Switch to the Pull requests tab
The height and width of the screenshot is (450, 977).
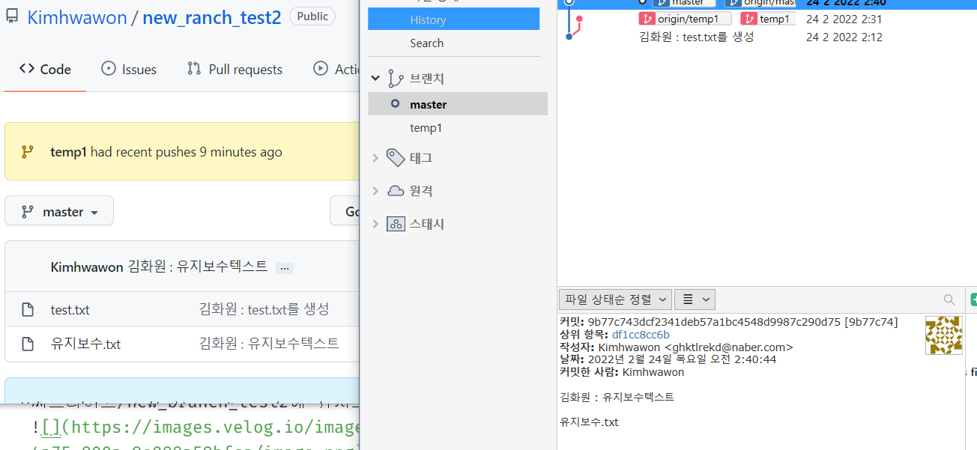(x=235, y=69)
